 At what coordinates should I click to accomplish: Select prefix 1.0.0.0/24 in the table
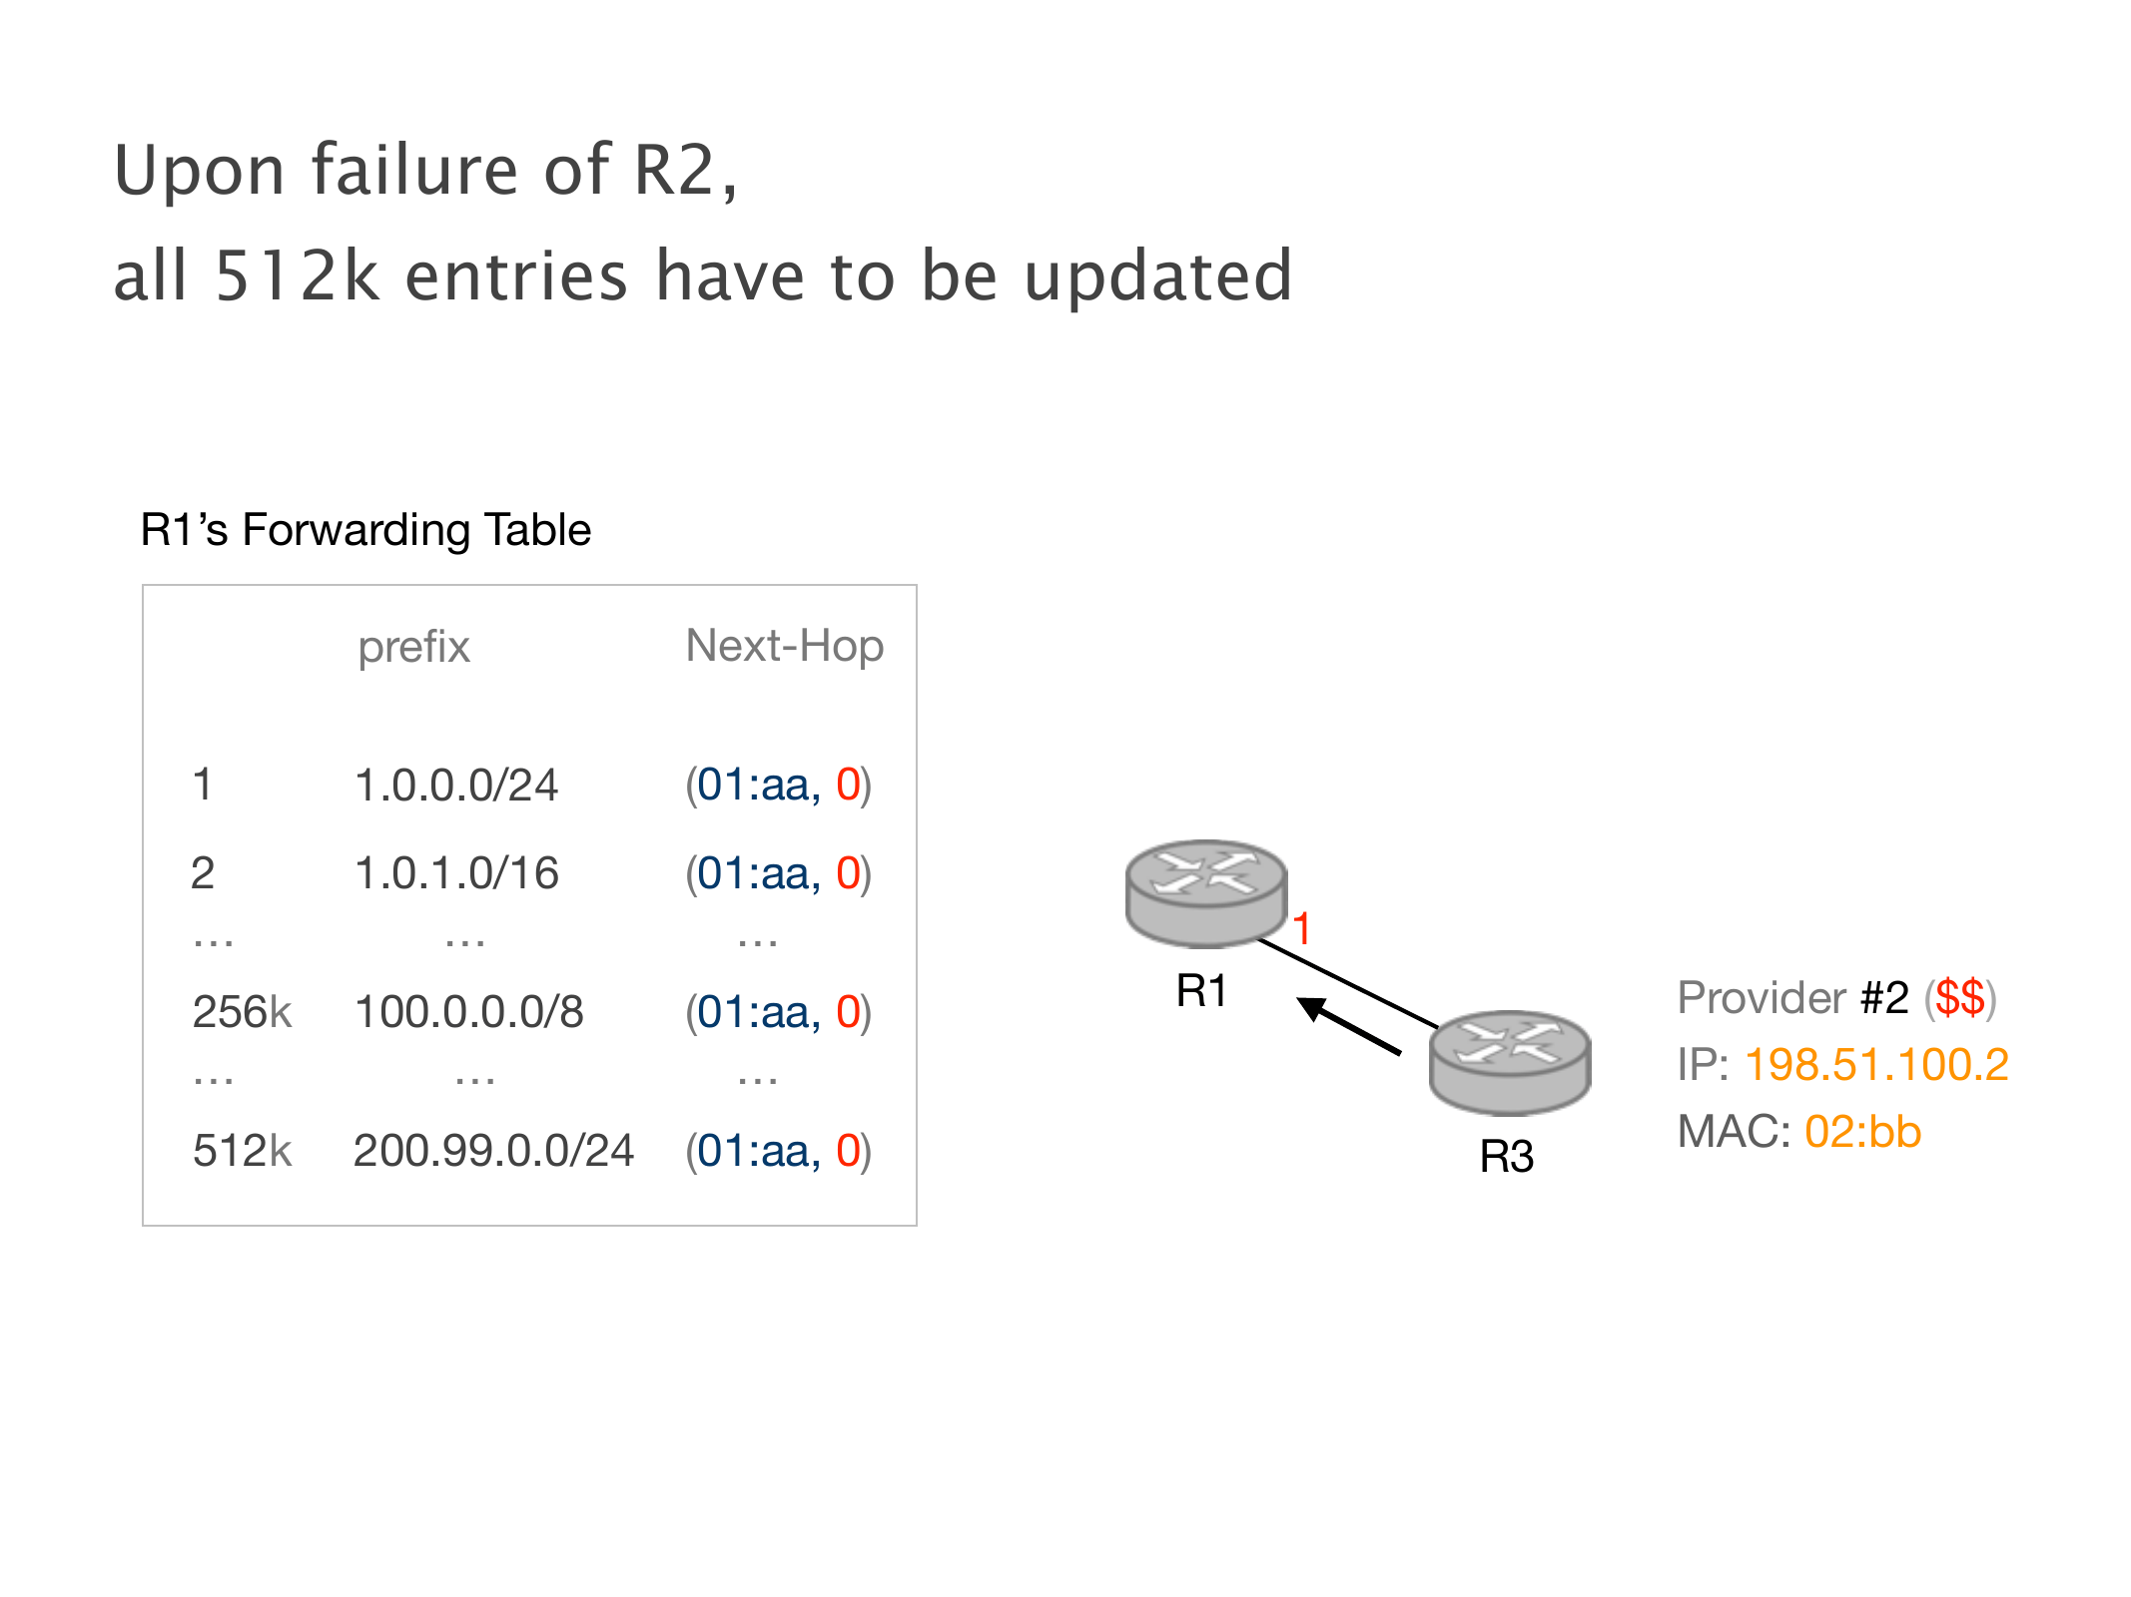pos(456,786)
